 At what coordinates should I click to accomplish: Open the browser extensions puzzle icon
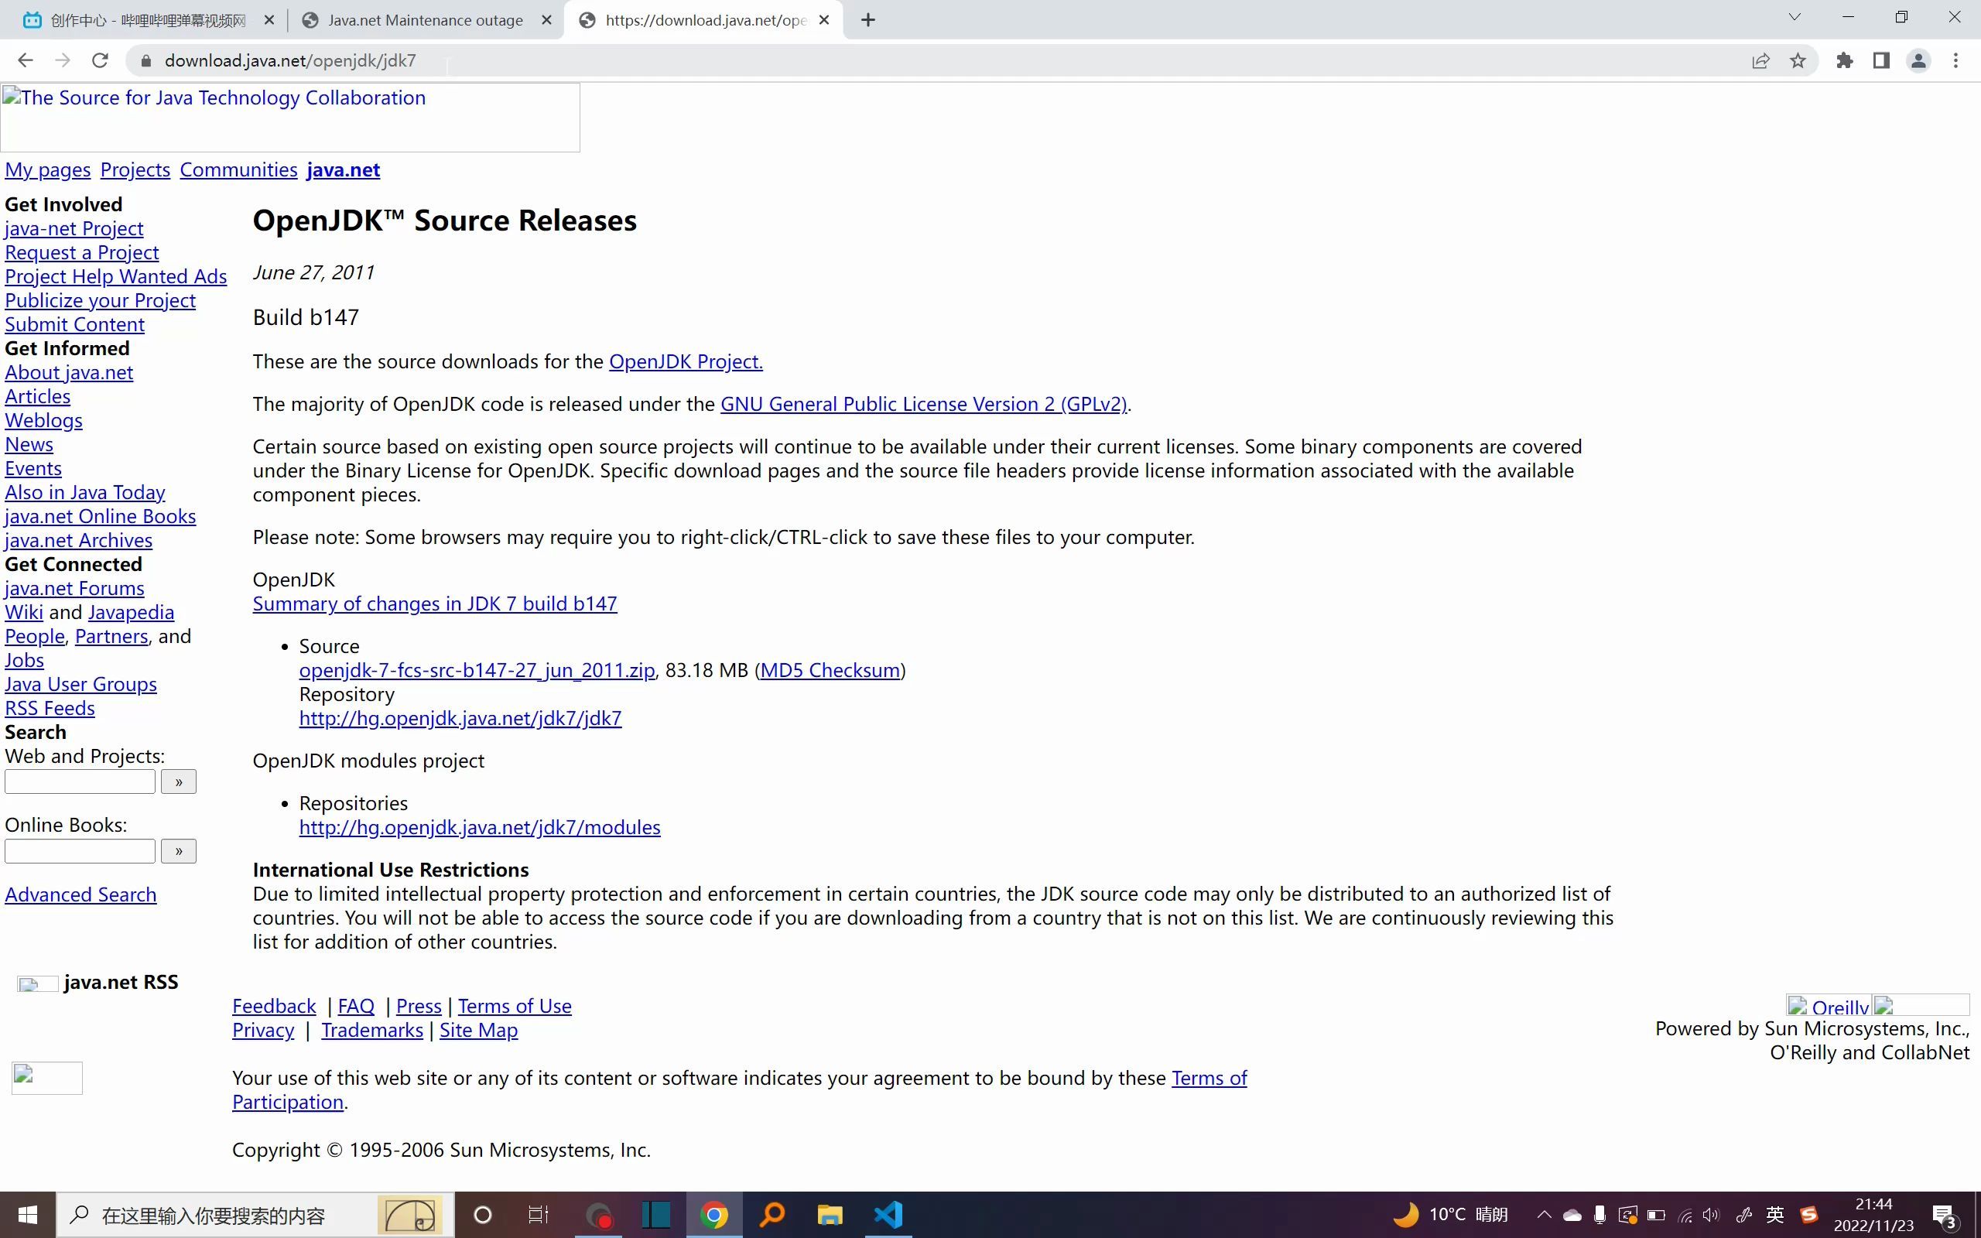click(x=1842, y=60)
